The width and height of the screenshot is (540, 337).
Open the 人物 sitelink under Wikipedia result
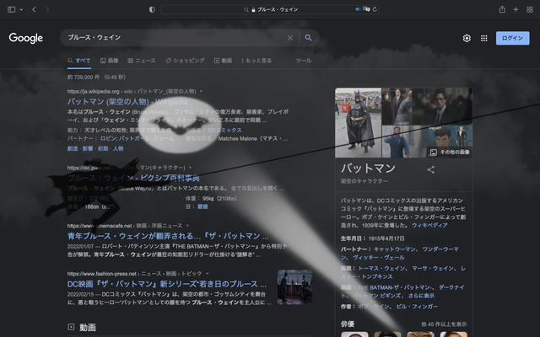click(x=118, y=148)
